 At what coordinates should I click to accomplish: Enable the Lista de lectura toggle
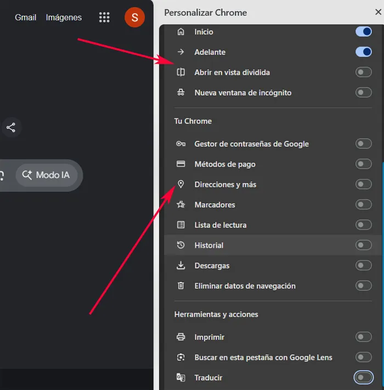tap(363, 225)
